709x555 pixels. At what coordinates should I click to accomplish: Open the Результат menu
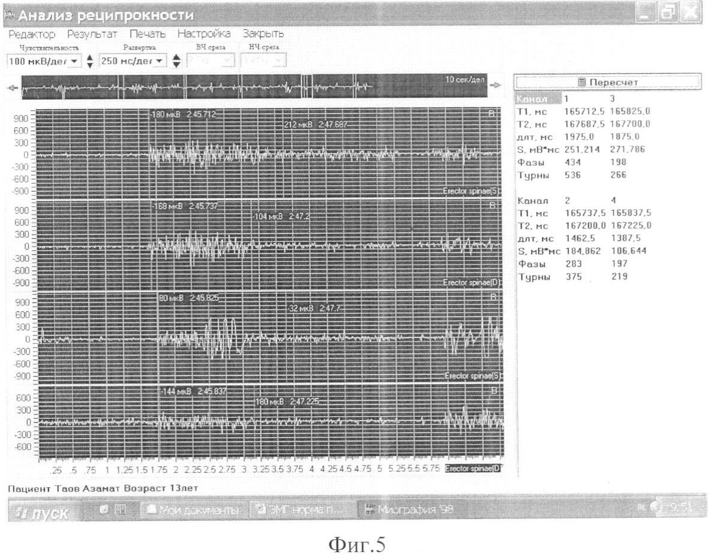[x=92, y=34]
